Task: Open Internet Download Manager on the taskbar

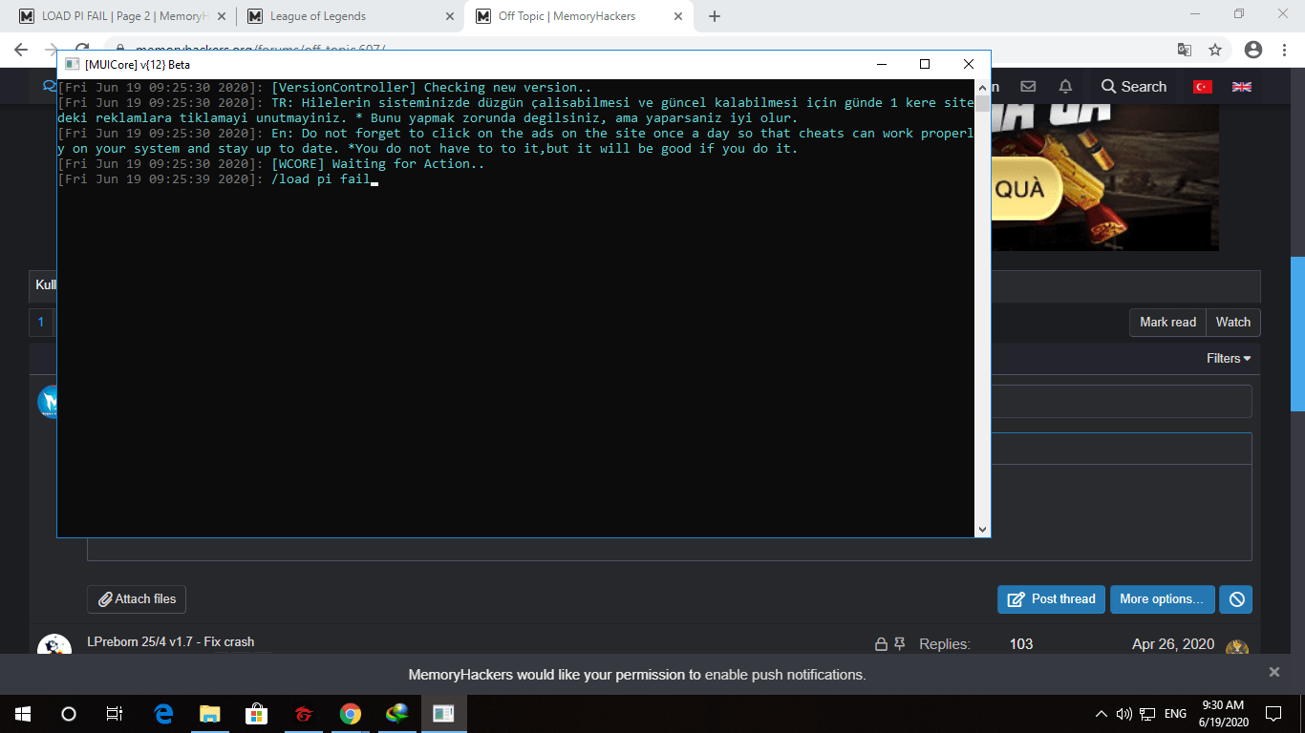Action: coord(396,713)
